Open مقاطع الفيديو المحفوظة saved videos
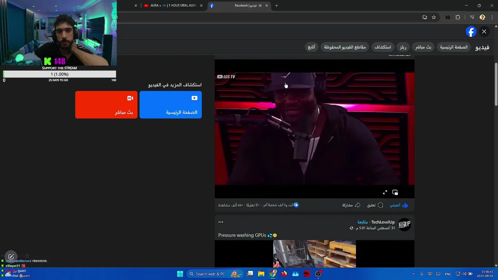Viewport: 498px width, 280px height. 345,47
